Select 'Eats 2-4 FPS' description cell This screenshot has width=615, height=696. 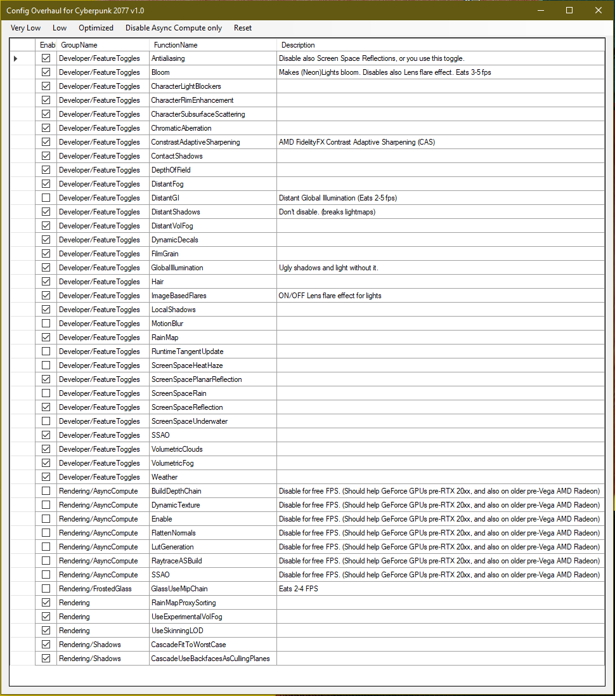[441, 589]
